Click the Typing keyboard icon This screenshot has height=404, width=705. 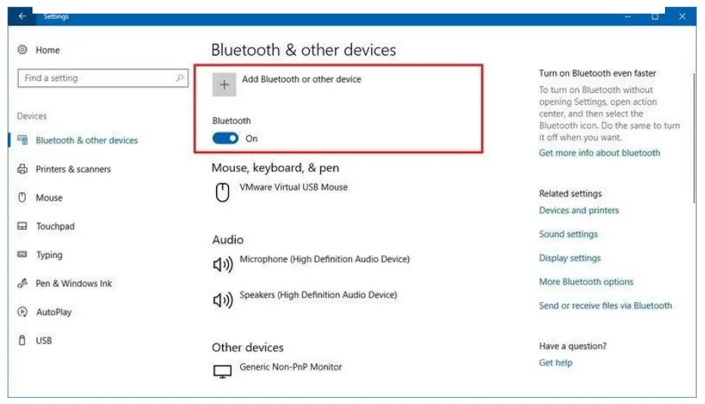click(x=23, y=254)
